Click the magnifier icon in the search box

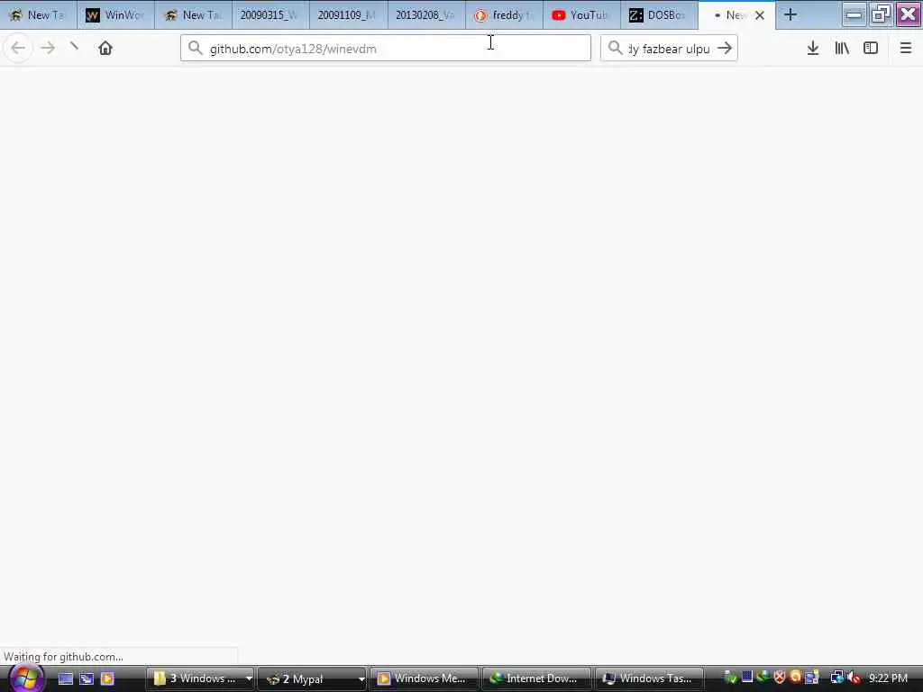point(615,49)
